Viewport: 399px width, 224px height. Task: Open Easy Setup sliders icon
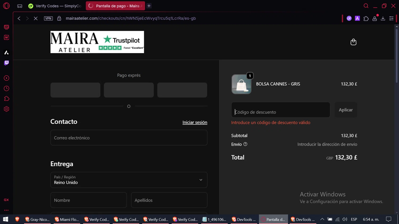[391, 18]
